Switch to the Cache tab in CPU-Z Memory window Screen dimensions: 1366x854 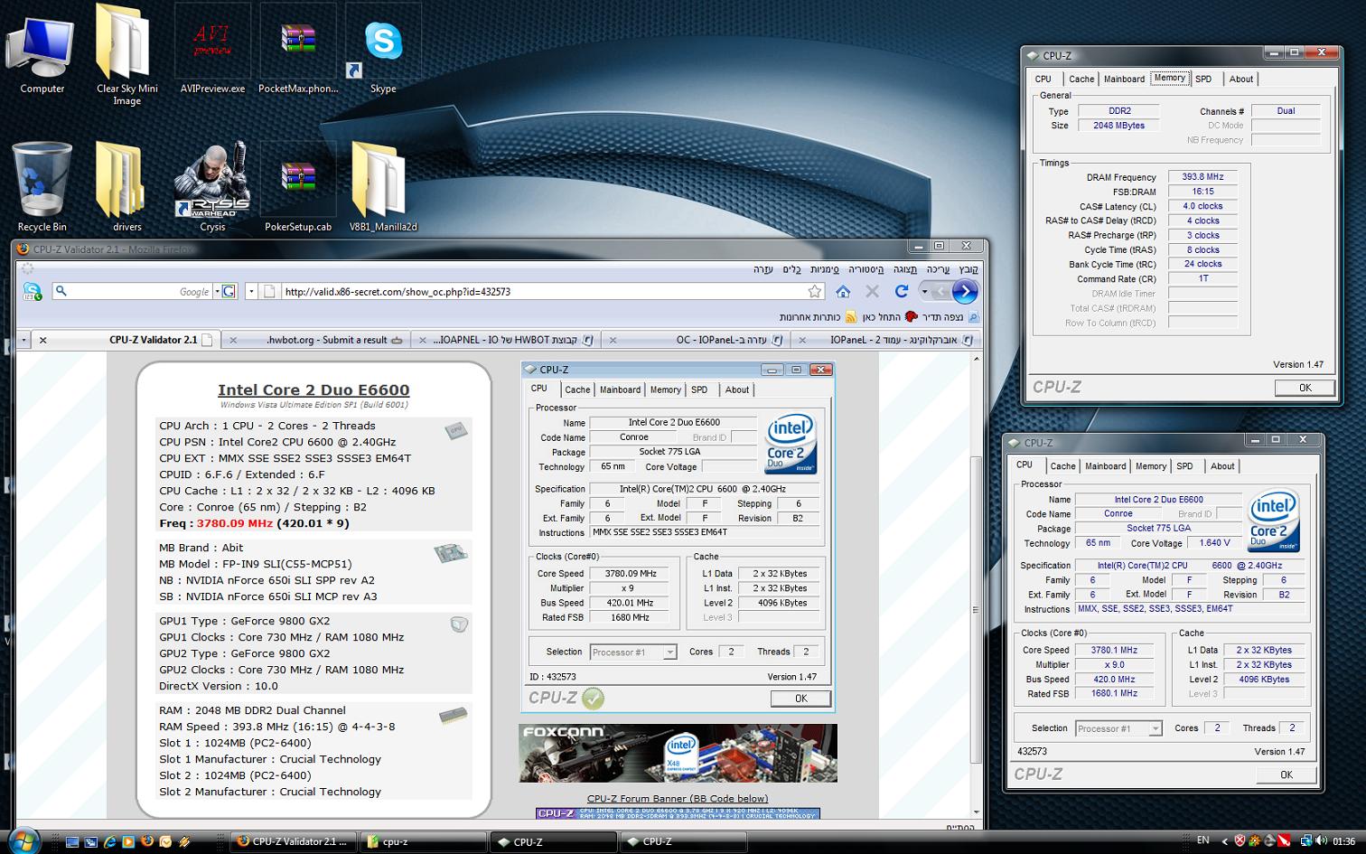(x=1081, y=79)
